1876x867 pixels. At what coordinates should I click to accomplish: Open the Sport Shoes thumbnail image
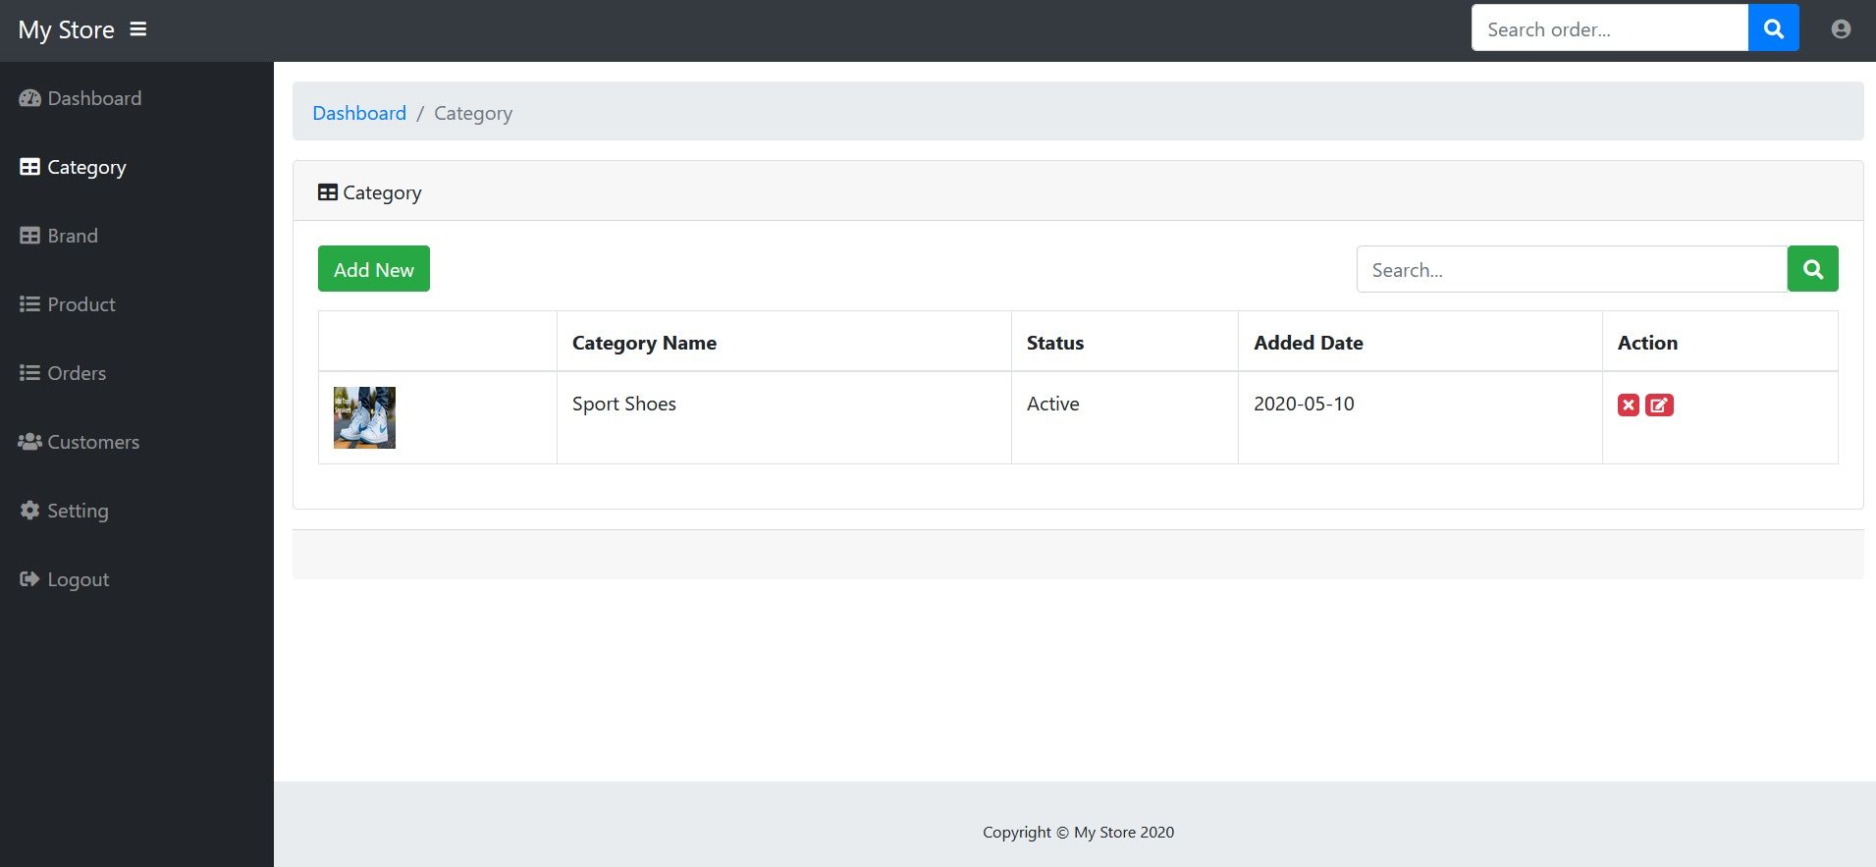tap(364, 417)
